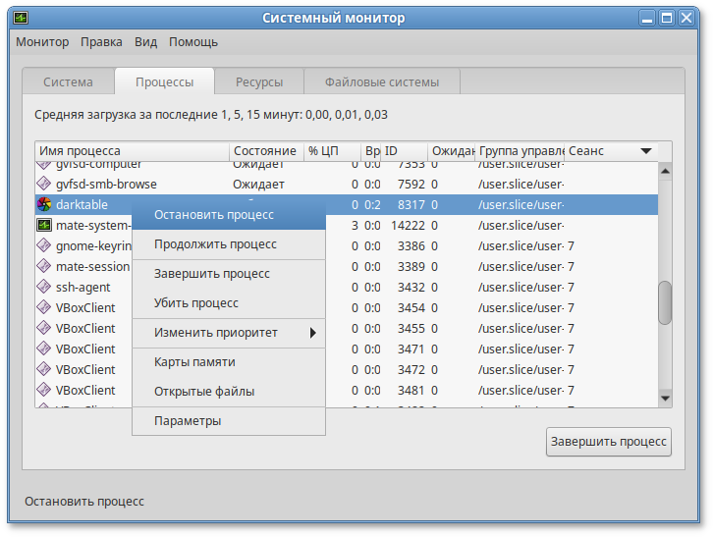This screenshot has width=713, height=537.
Task: Choose Продолжить процесс menu entry
Action: 215,243
